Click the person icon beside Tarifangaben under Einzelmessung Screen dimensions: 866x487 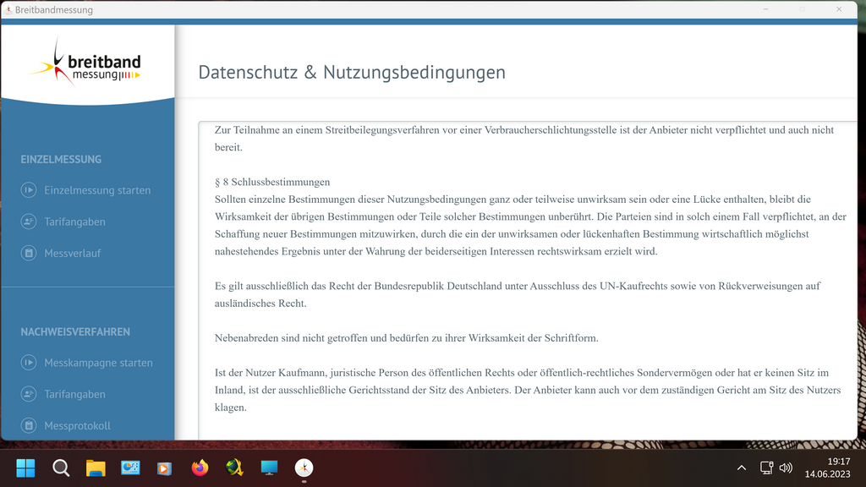coord(29,222)
